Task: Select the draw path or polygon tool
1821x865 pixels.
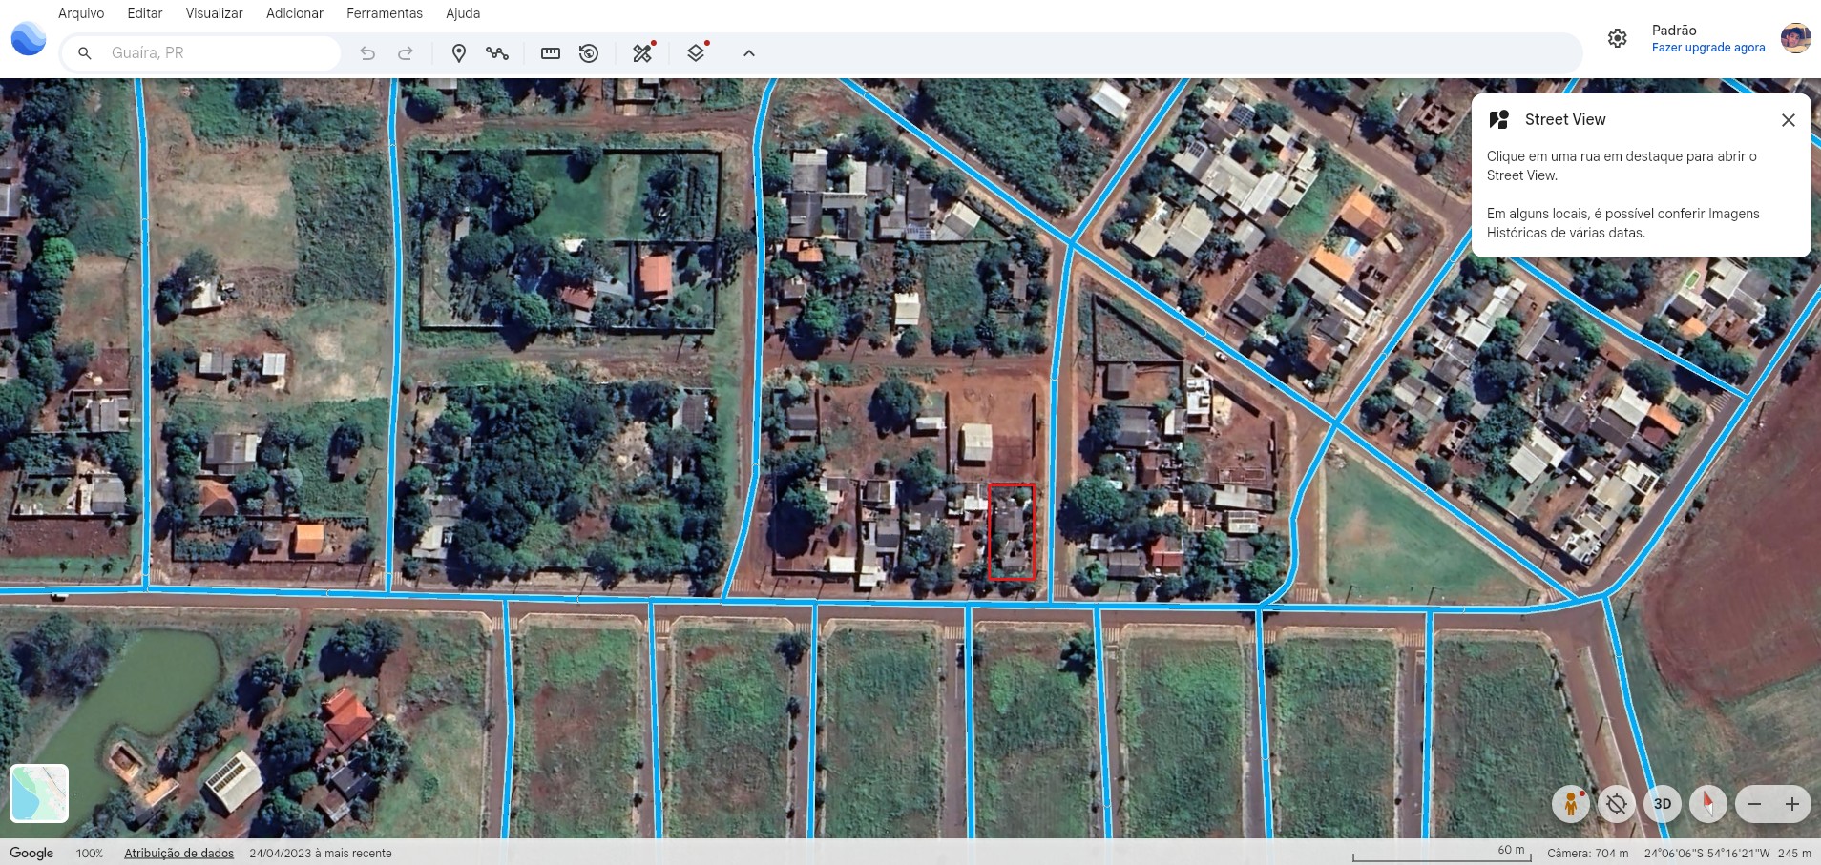Action: pos(497,53)
